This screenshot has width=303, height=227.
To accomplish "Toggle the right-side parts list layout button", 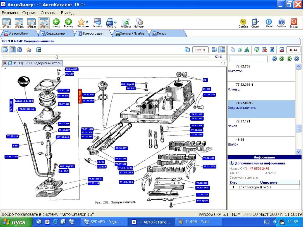I will click(222, 50).
